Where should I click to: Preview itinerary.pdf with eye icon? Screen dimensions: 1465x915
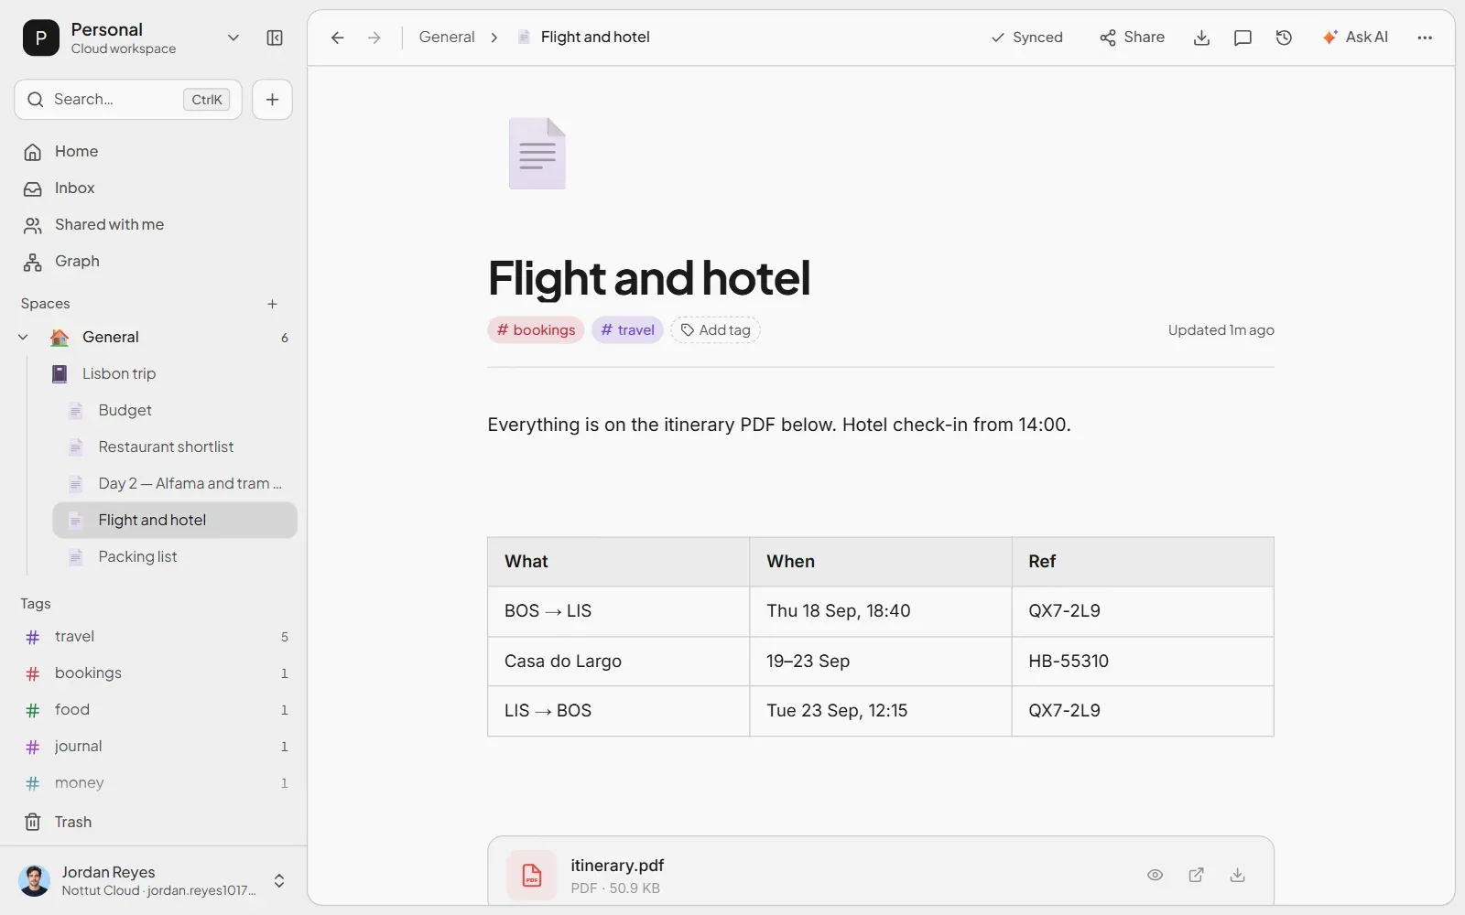[x=1155, y=875]
